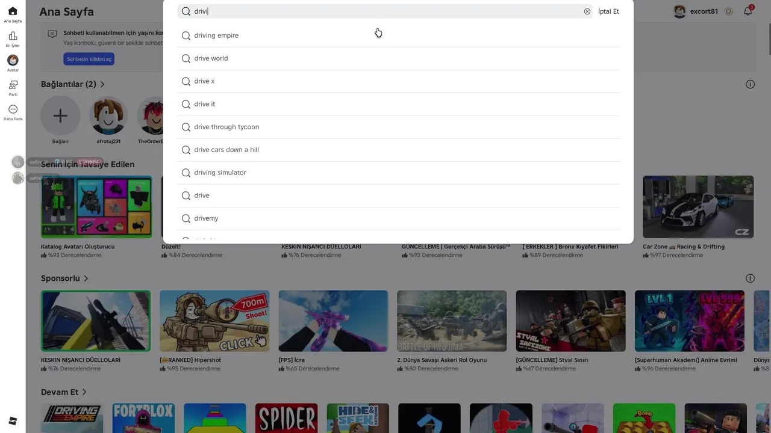Click the search icon beside 'drive world'

click(x=186, y=58)
